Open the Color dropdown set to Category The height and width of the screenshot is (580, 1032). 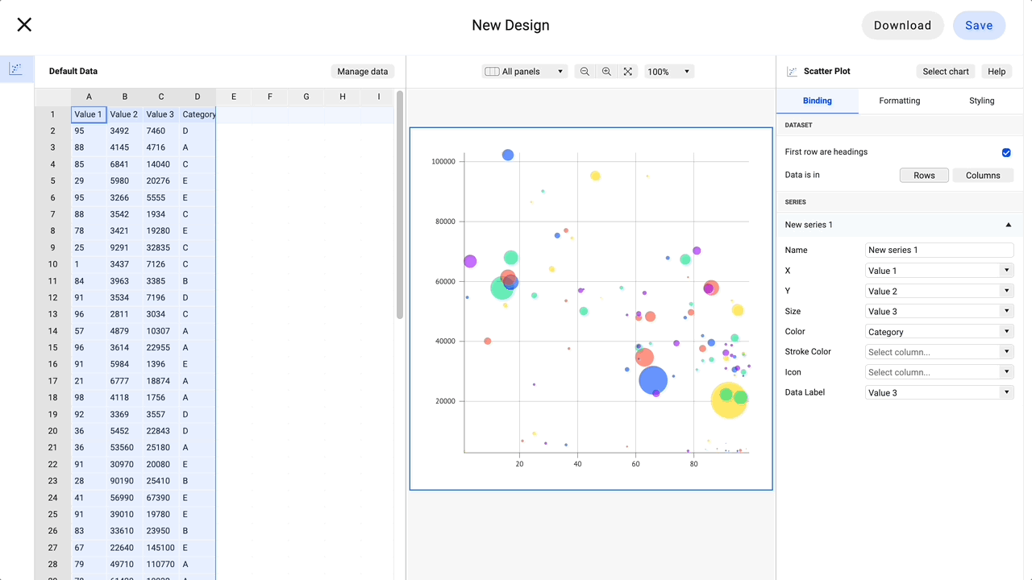pos(938,331)
